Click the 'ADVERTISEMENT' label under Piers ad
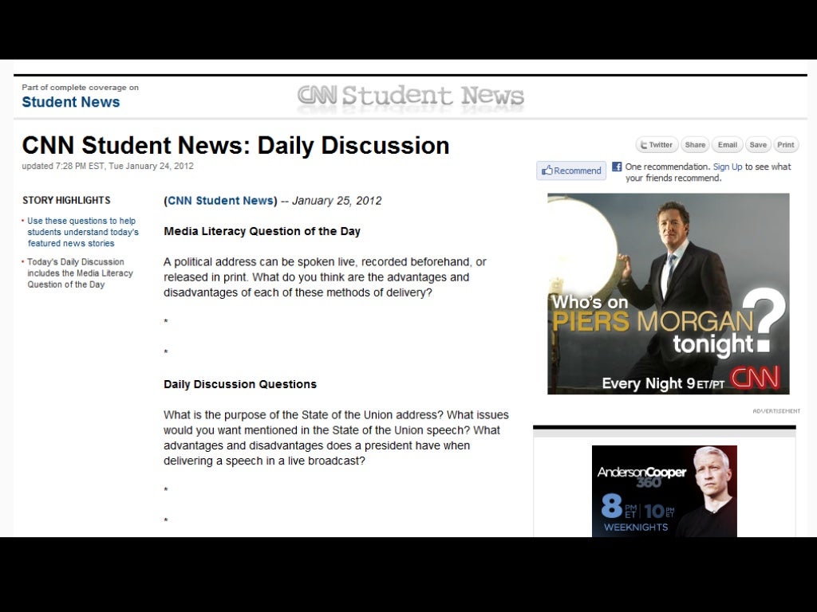The image size is (817, 612). pyautogui.click(x=776, y=411)
